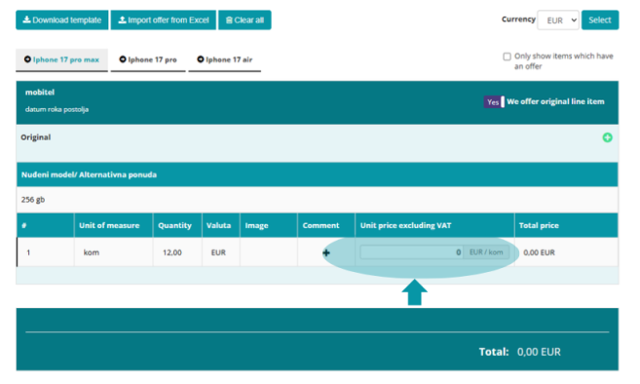
Task: Open the Currency EUR dropdown
Action: (558, 20)
